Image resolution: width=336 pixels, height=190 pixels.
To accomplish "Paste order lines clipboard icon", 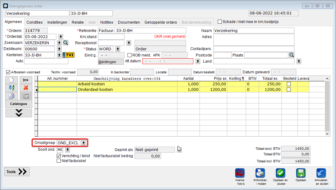I will tap(26, 96).
